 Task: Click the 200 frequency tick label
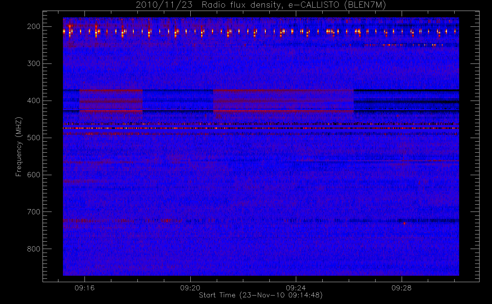pos(34,26)
